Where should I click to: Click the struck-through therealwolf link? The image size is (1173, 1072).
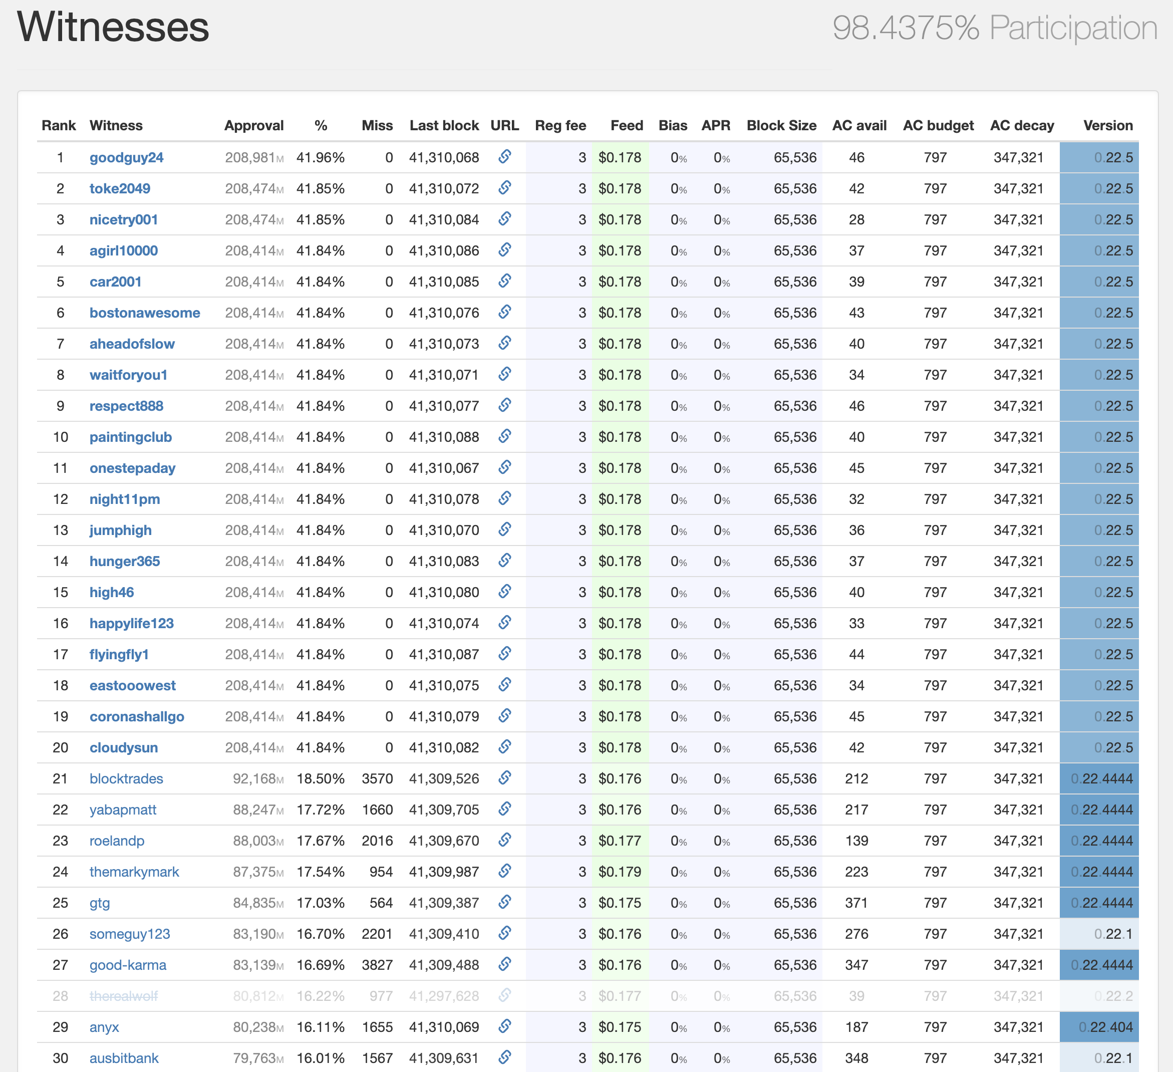(x=123, y=996)
